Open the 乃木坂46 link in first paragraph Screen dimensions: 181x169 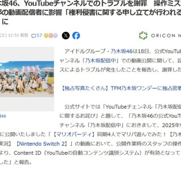121,52
